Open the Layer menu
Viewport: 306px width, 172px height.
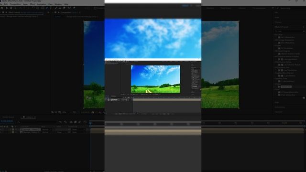25,4
